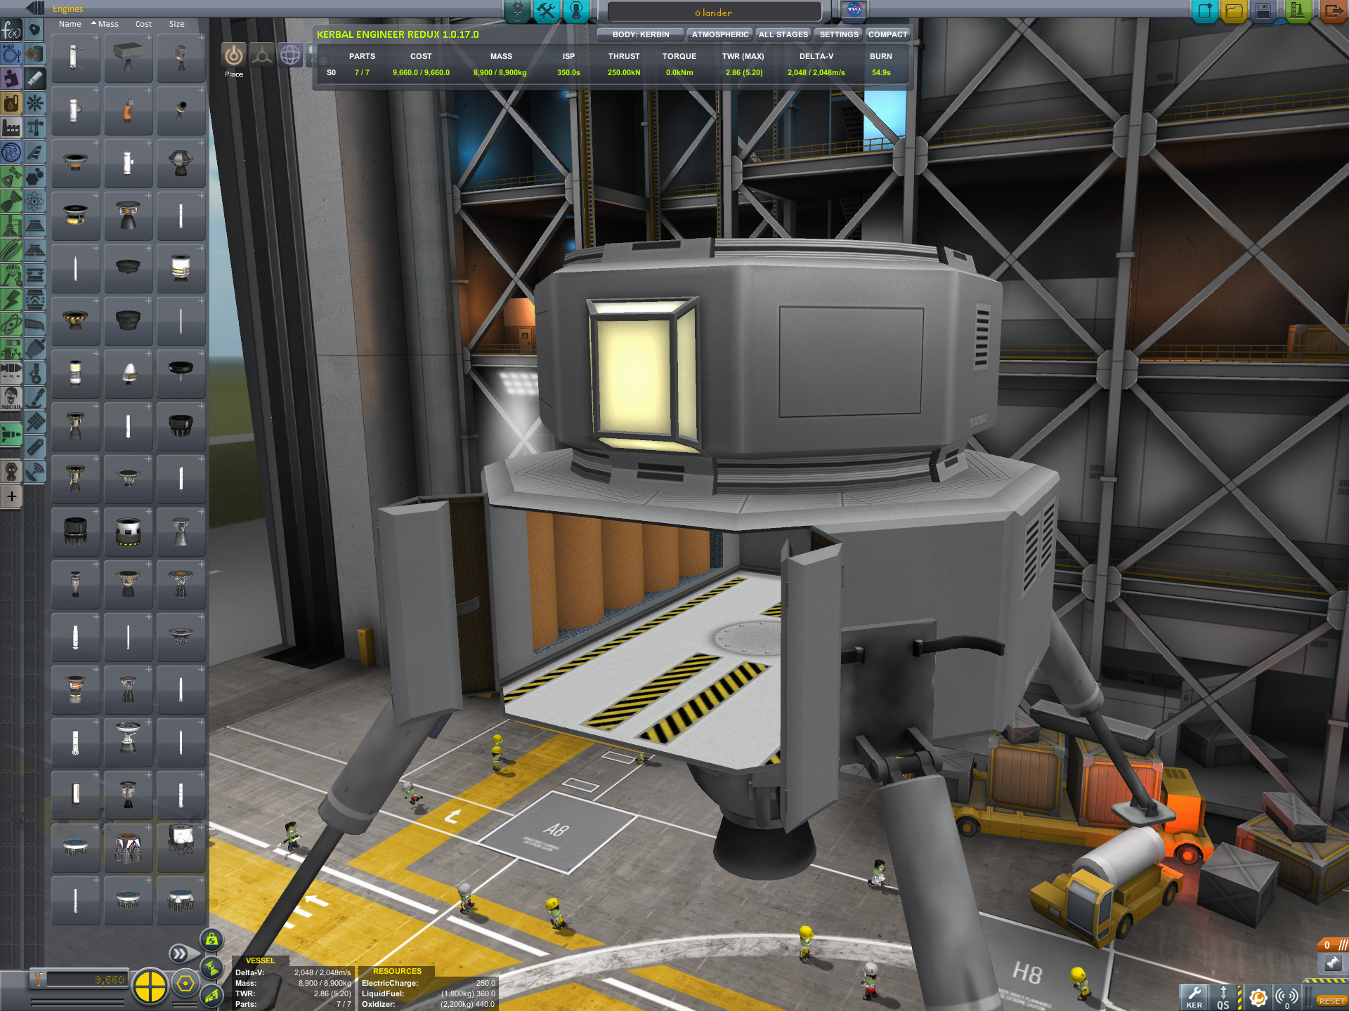Pick the orange-bodied engine part thumbnail
The width and height of the screenshot is (1349, 1011).
128,110
